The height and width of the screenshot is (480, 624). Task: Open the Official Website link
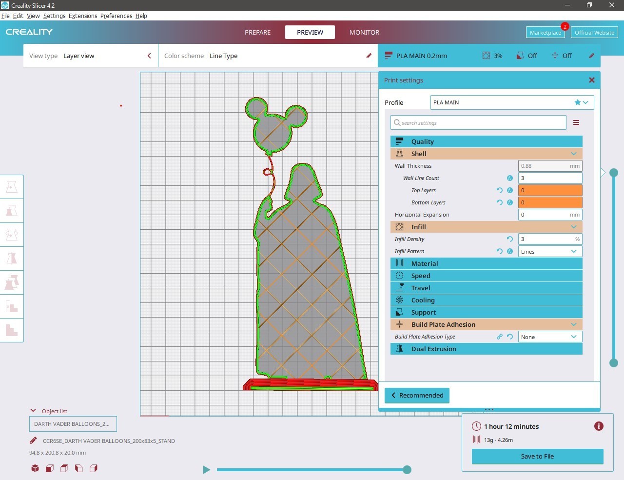point(594,33)
